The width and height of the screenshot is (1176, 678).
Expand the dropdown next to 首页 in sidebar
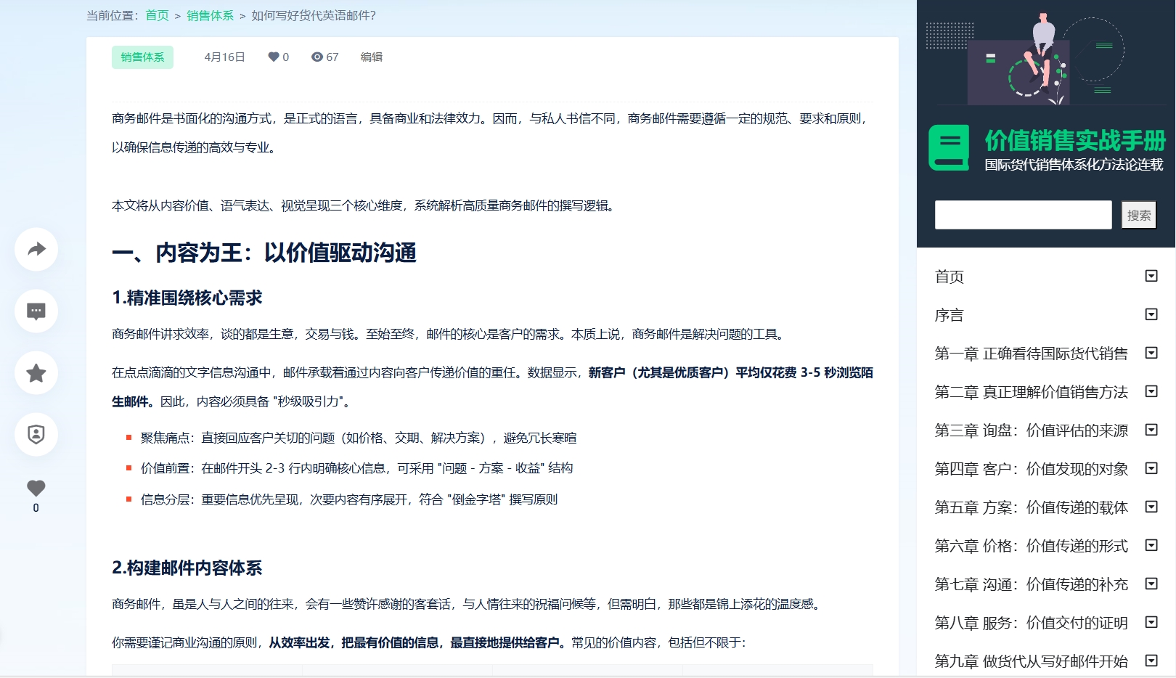1150,277
